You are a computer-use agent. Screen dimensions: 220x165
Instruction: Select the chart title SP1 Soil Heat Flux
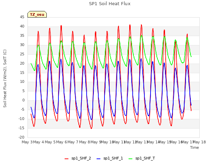(110, 4)
